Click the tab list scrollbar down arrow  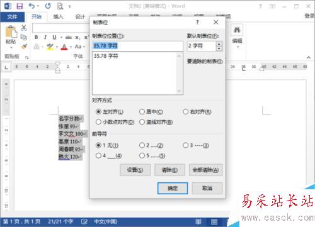pyautogui.click(x=179, y=91)
